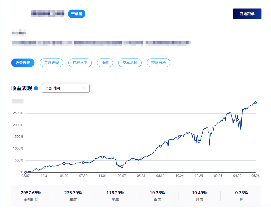Click the 收益表现 section heading

coord(22,88)
